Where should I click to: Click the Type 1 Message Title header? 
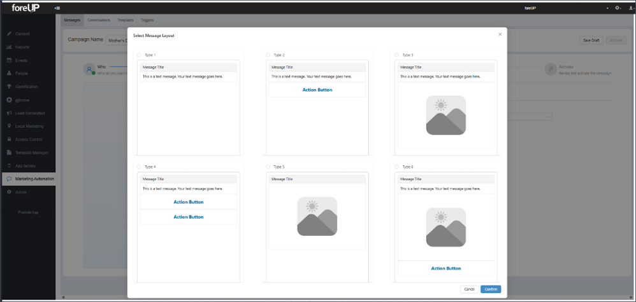click(189, 67)
